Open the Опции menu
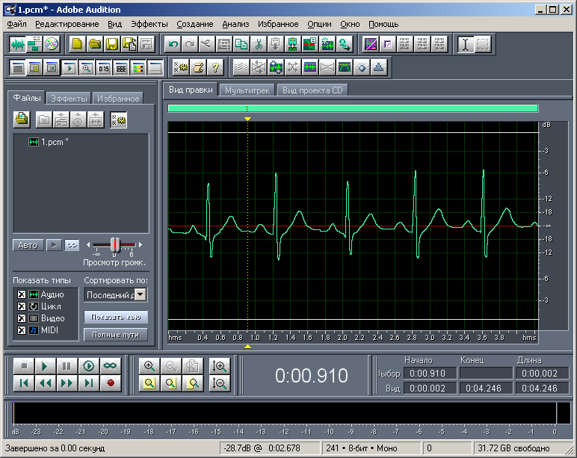Viewport: 577px width, 458px height. coord(319,24)
